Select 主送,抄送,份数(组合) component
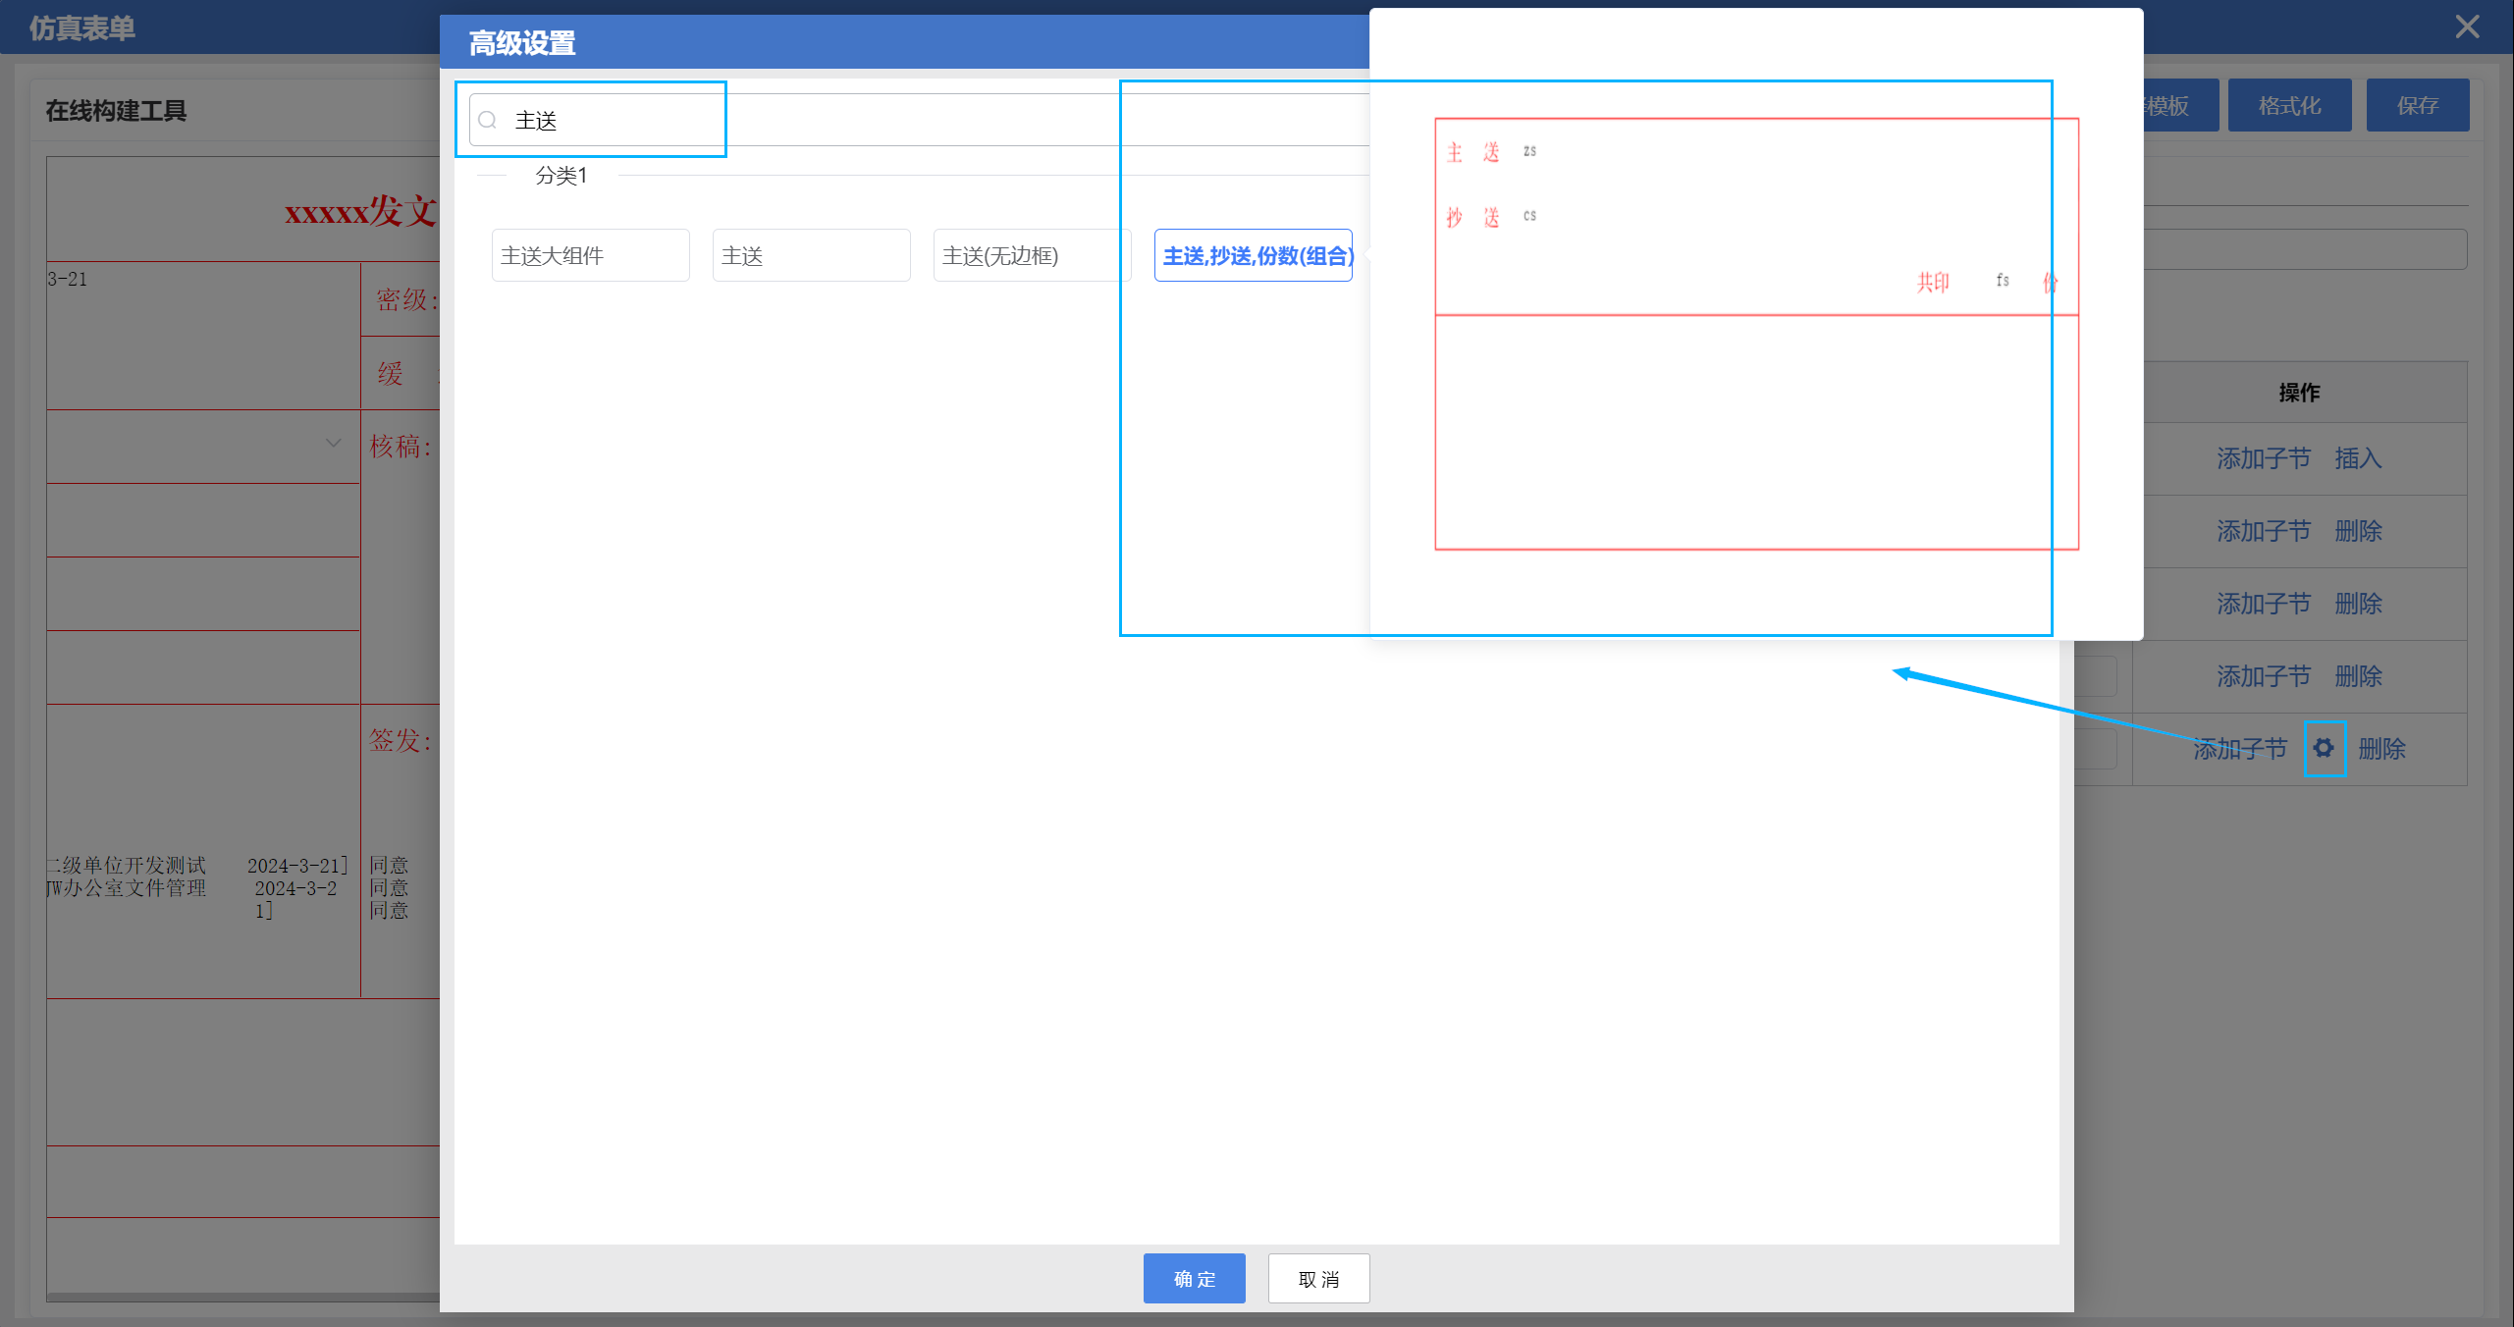 click(1253, 256)
